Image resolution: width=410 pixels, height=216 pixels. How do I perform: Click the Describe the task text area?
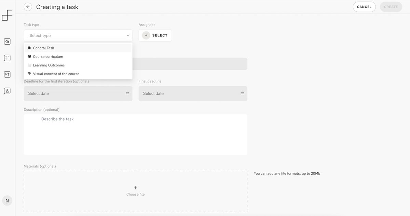[x=135, y=135]
